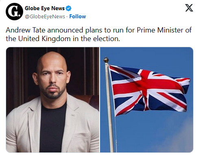Click the man's beard in the portrait
This screenshot has height=161, width=198.
[53, 91]
